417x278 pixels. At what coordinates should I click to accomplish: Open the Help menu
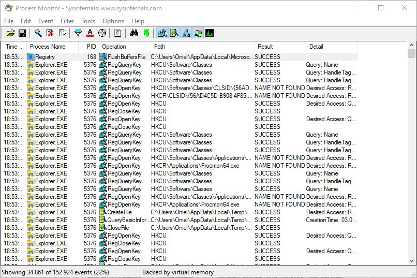[138, 21]
